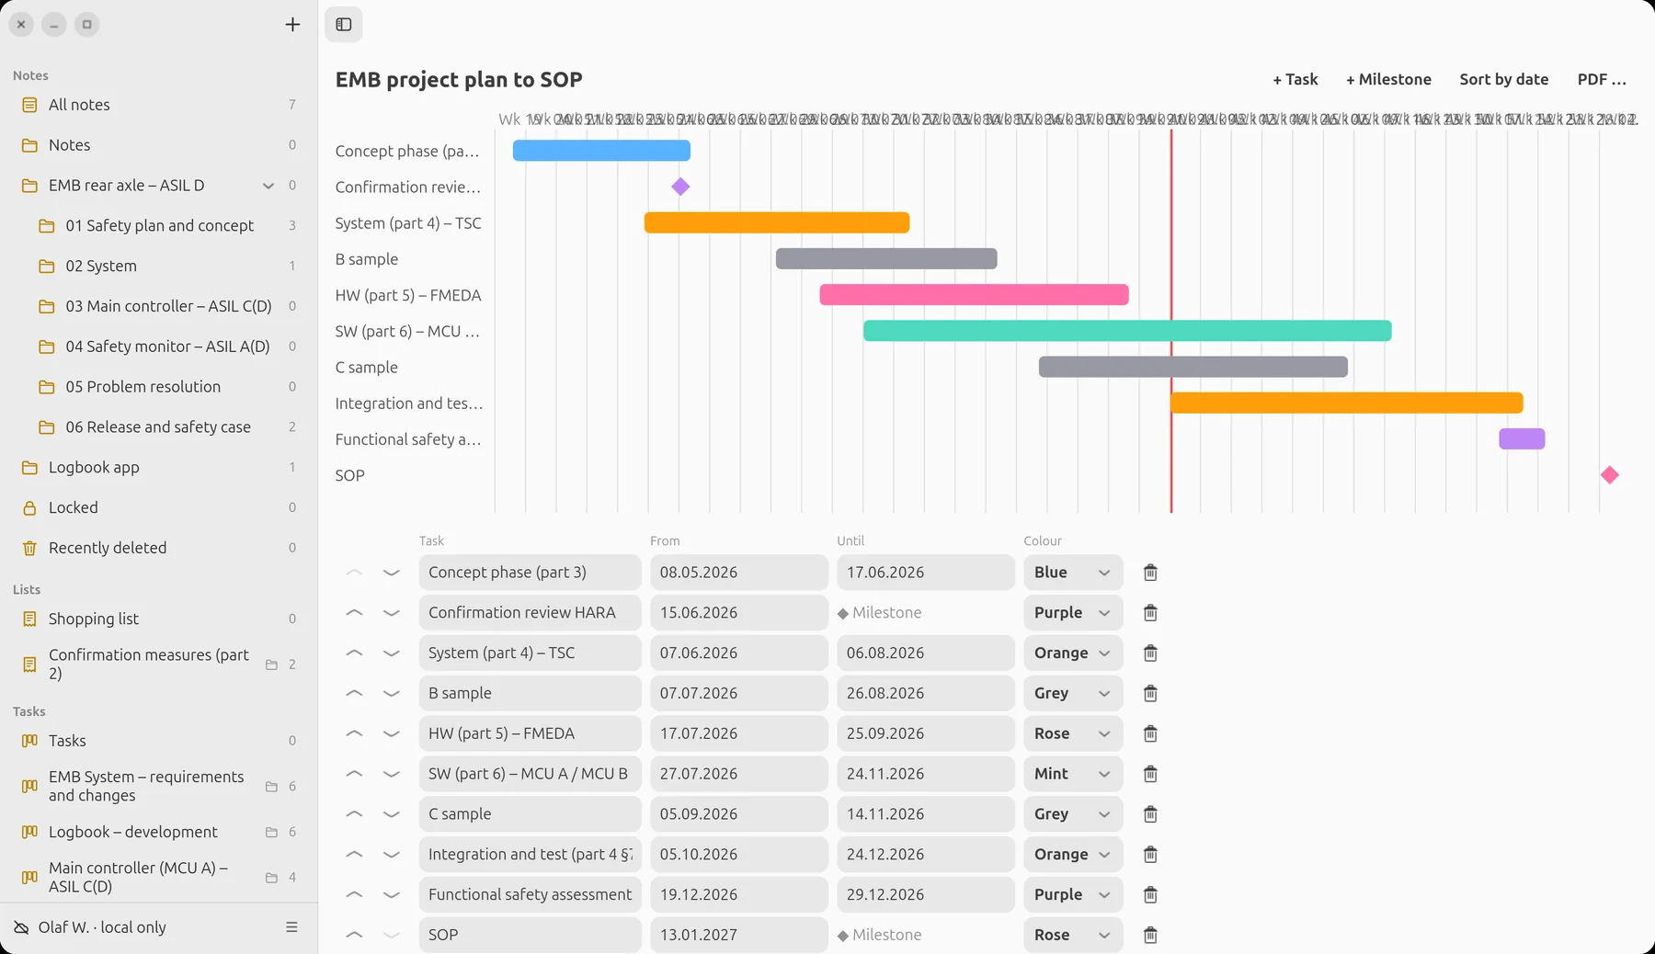
Task: Click Sort by date
Action: point(1503,79)
